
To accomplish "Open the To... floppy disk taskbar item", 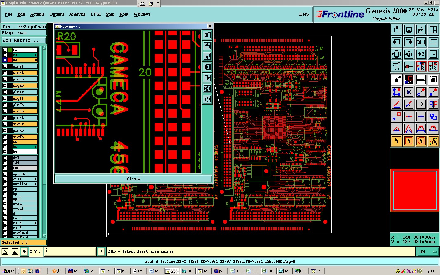I will coord(74,271).
